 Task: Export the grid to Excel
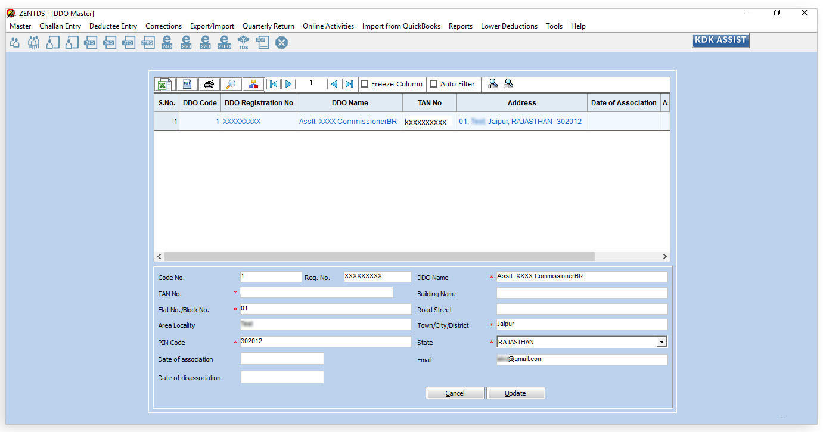tap(163, 85)
